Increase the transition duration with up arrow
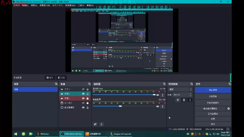Viewport: 244px width, 137px height. tap(190, 94)
